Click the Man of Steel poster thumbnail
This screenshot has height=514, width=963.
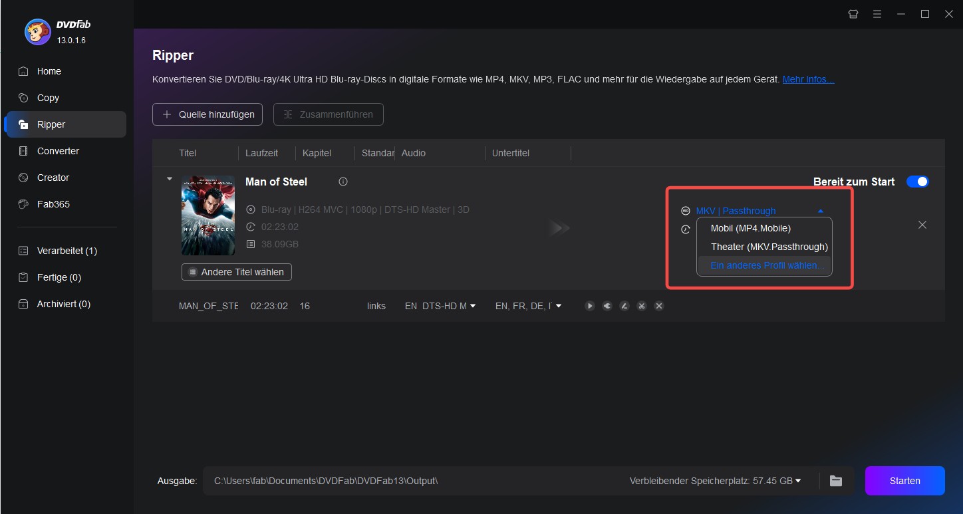pyautogui.click(x=208, y=215)
